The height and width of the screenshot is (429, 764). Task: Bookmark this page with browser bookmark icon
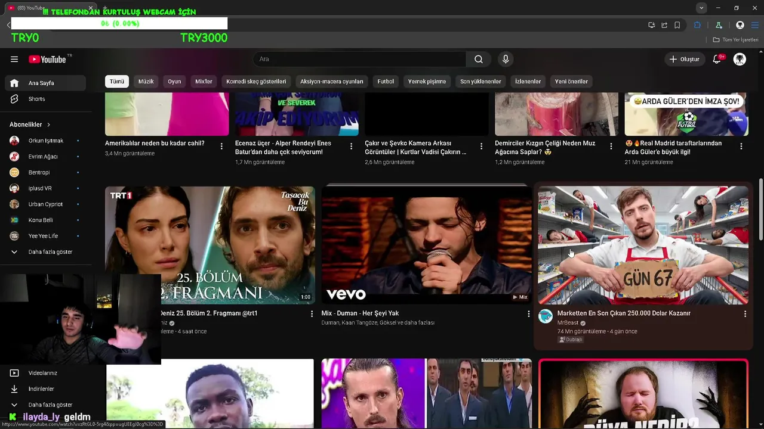pyautogui.click(x=677, y=25)
